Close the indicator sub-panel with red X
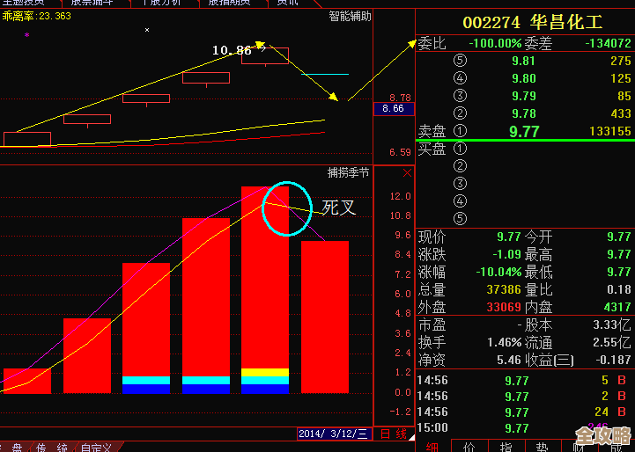The image size is (635, 452). (407, 173)
